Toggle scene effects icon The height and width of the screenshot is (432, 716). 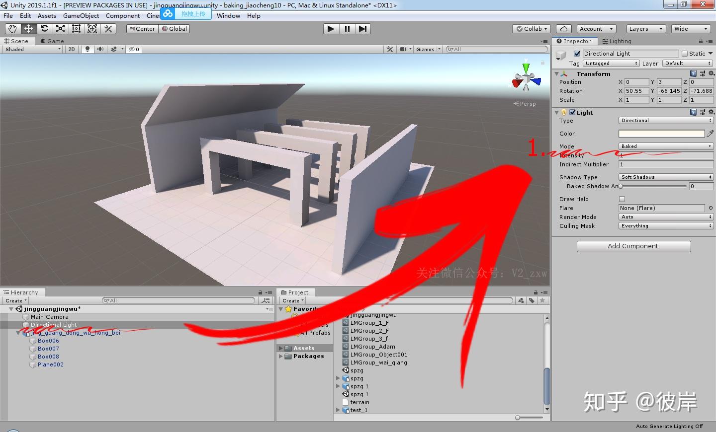click(114, 49)
